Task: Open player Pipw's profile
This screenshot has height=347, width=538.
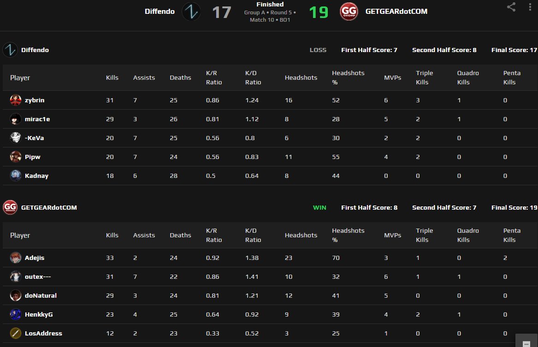Action: point(33,157)
